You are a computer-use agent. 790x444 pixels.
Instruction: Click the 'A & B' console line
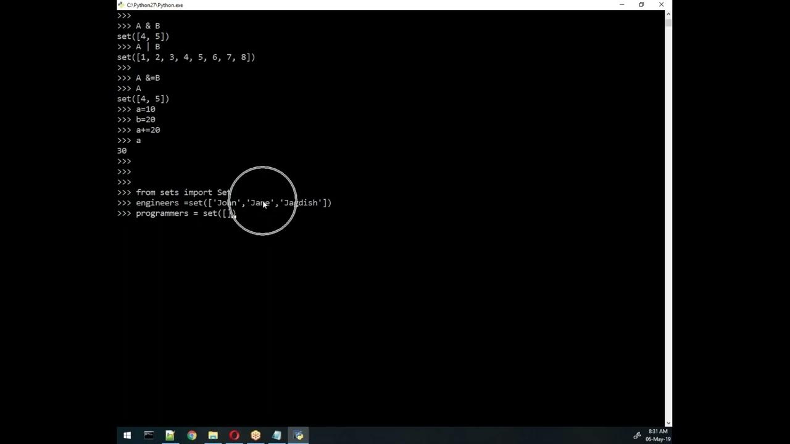click(138, 26)
